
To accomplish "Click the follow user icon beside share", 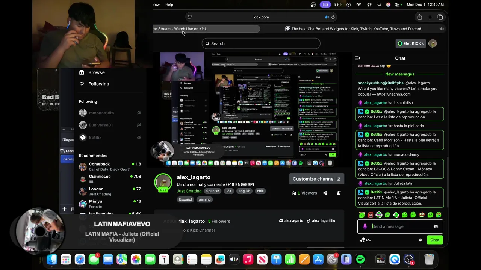I will [x=339, y=193].
